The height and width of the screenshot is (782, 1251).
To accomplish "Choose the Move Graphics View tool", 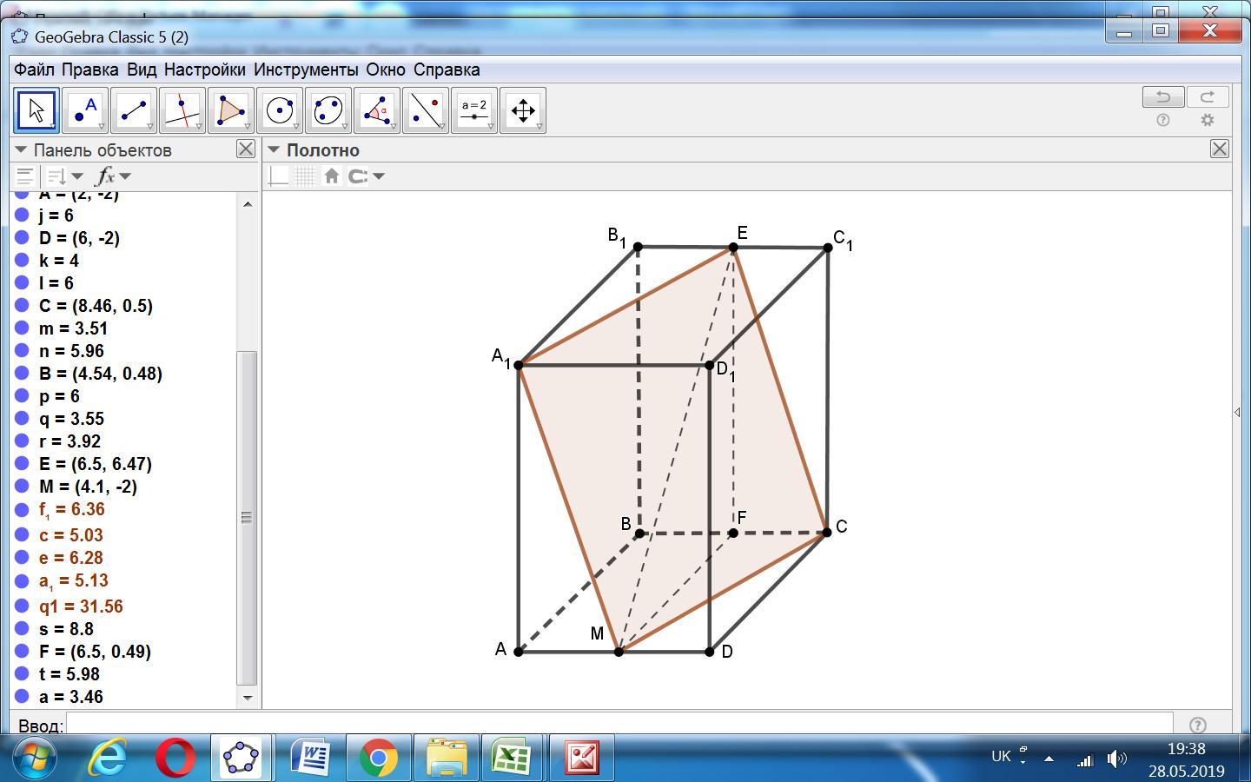I will (523, 110).
